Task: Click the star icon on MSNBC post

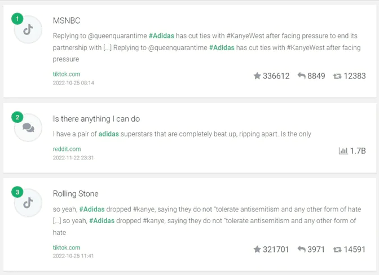Action: coord(257,76)
